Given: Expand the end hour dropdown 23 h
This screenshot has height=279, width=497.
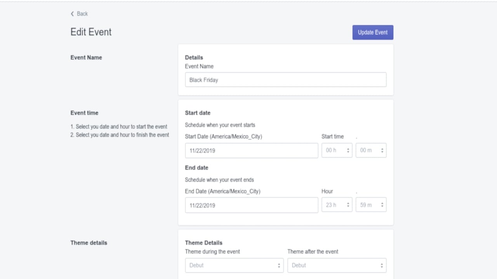Looking at the screenshot, I should 337,205.
